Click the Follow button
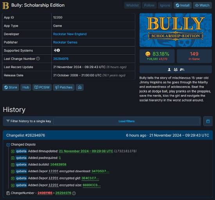The height and width of the screenshot is (200, 215). [149, 5]
